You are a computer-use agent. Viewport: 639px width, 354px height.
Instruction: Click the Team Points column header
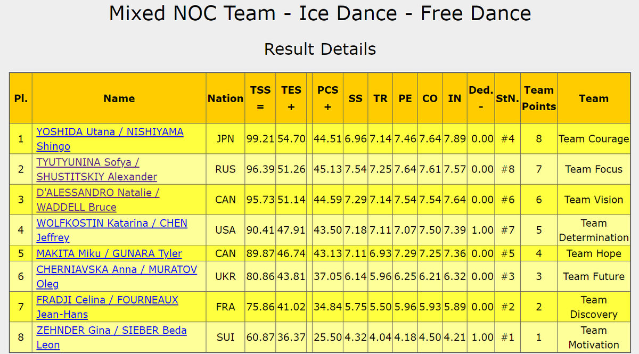(539, 98)
